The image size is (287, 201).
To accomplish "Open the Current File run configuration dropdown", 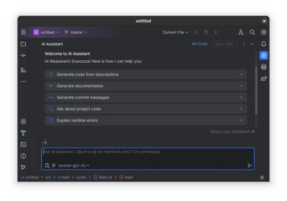I will click(x=175, y=32).
